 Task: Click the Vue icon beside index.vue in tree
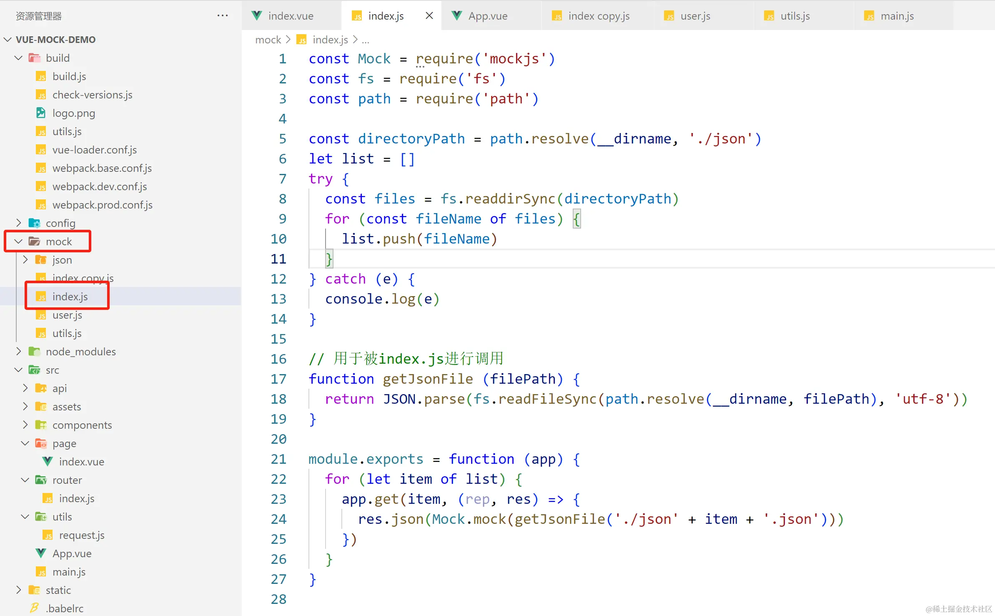click(48, 462)
